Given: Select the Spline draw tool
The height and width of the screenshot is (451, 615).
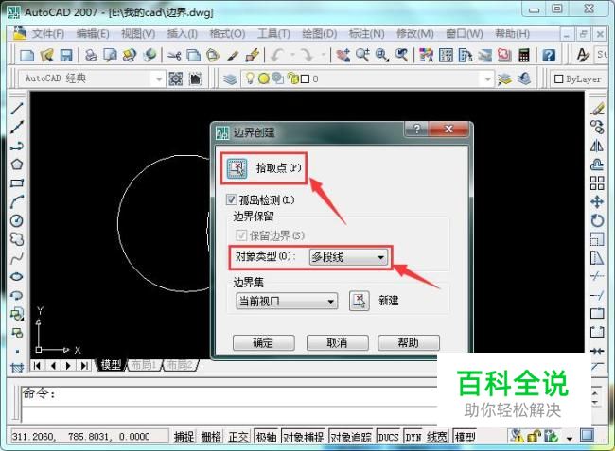Looking at the screenshot, I should [16, 258].
